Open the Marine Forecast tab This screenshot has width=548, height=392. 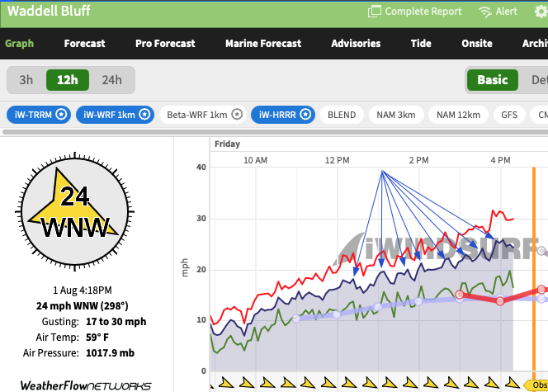point(263,43)
